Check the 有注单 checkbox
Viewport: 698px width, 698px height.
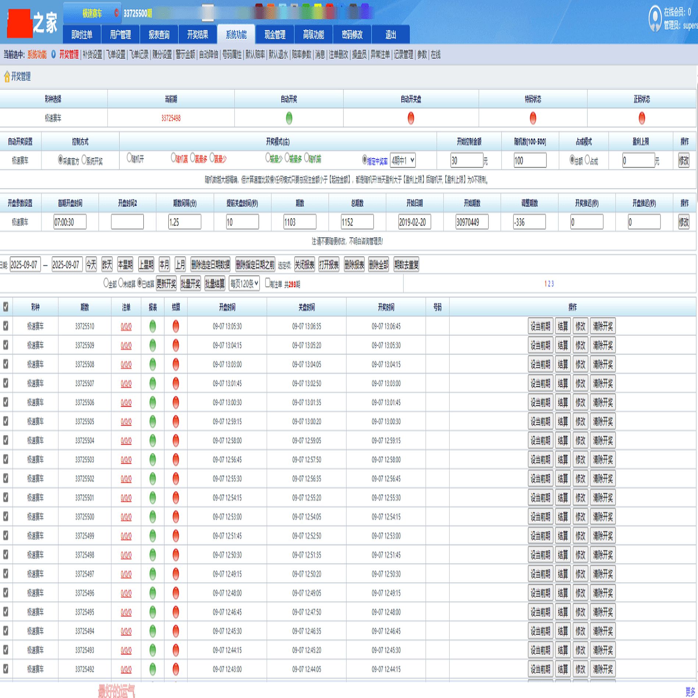(268, 282)
